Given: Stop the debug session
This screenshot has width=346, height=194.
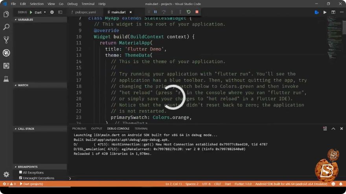Looking at the screenshot, I should (197, 12).
